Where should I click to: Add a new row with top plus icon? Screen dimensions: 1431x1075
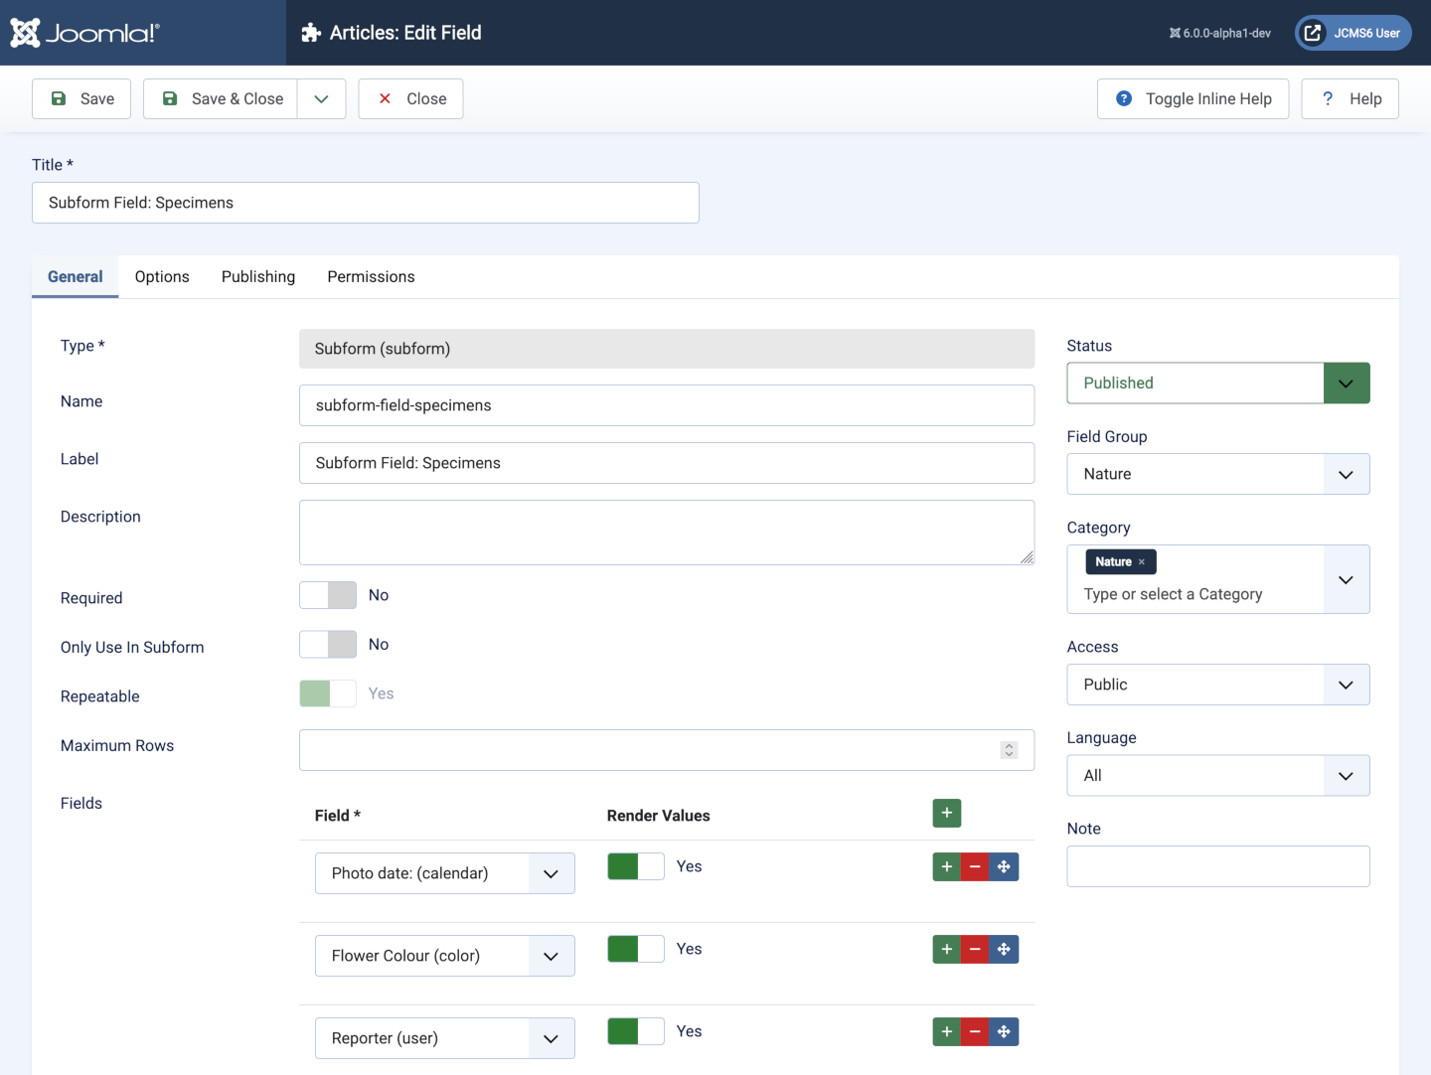point(946,814)
